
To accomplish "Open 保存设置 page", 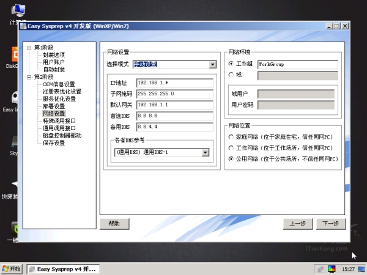I will tap(54, 143).
